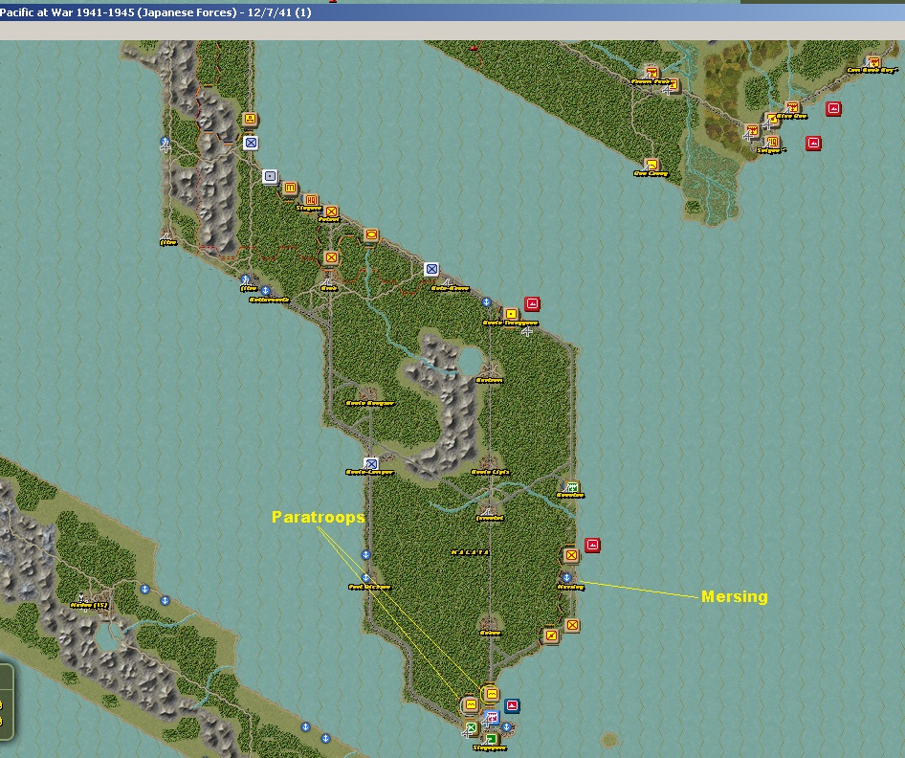Select the yellow counter at Indochina's southwestern coastal town
905x758 pixels.
click(651, 166)
